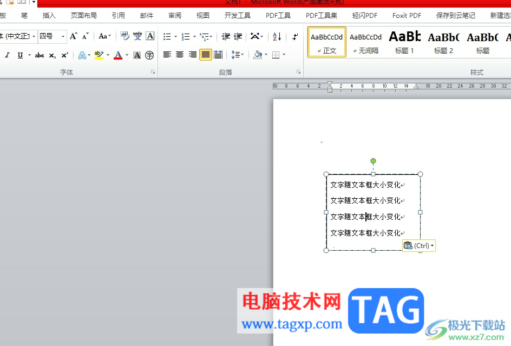511x346 pixels.
Task: Toggle superscript formatting
Action: [x=65, y=55]
